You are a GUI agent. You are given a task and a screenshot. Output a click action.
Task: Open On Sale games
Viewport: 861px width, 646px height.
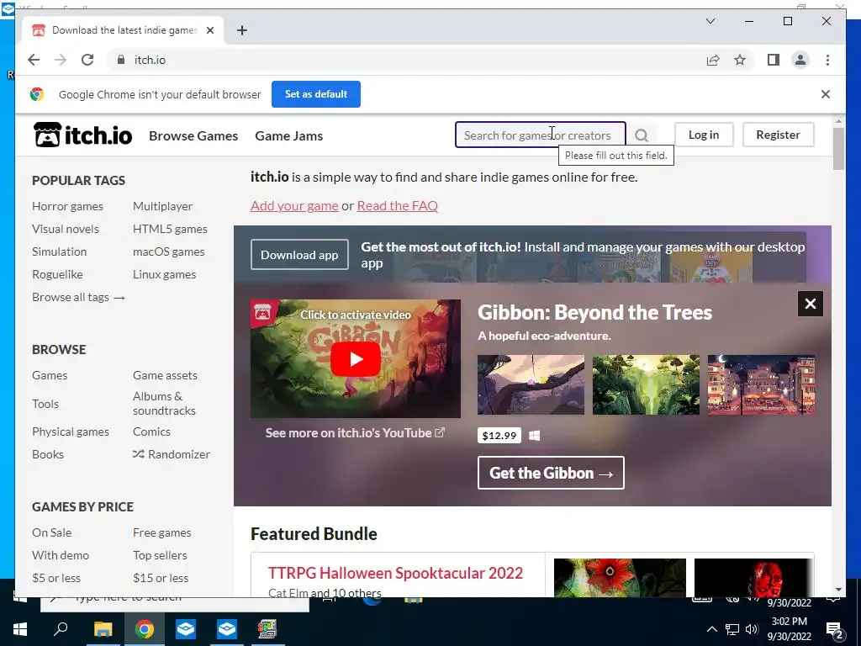coord(51,532)
